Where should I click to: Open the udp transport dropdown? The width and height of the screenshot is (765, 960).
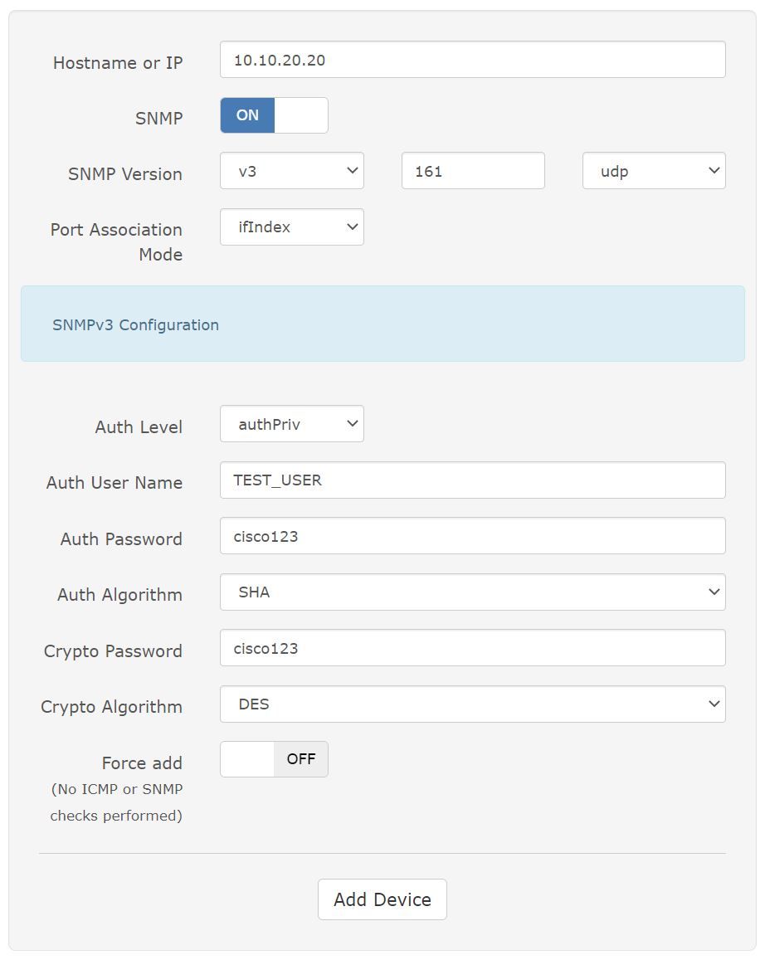pyautogui.click(x=654, y=171)
